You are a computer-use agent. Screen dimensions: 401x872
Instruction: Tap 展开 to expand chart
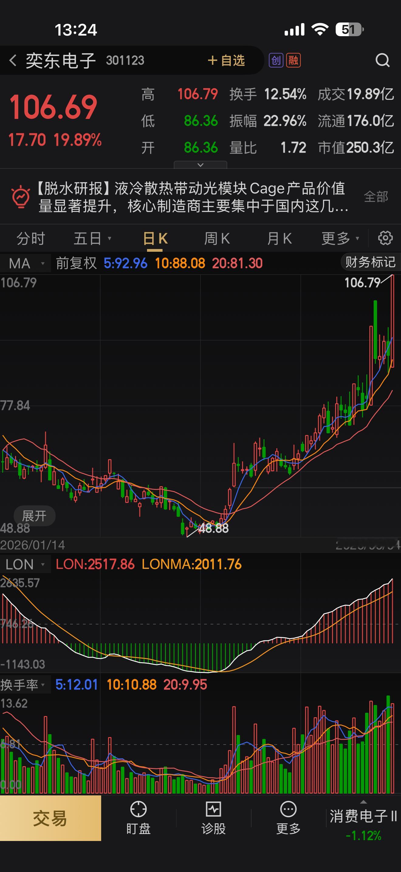click(34, 516)
